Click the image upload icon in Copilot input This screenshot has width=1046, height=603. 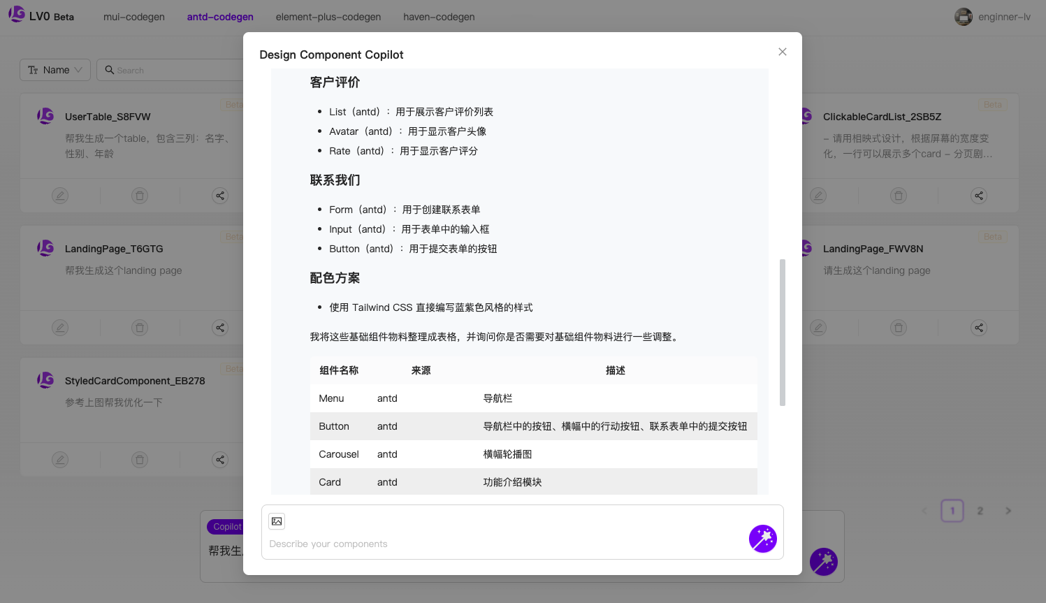276,521
